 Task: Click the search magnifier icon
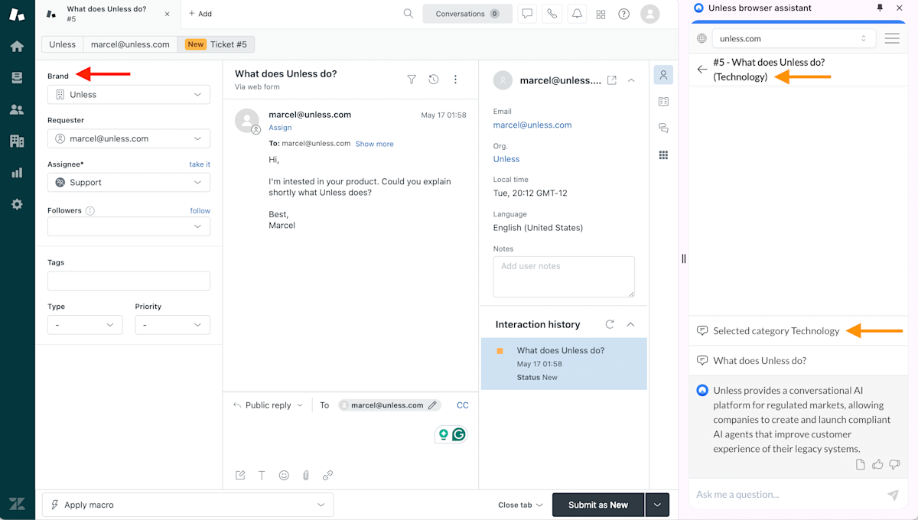409,14
